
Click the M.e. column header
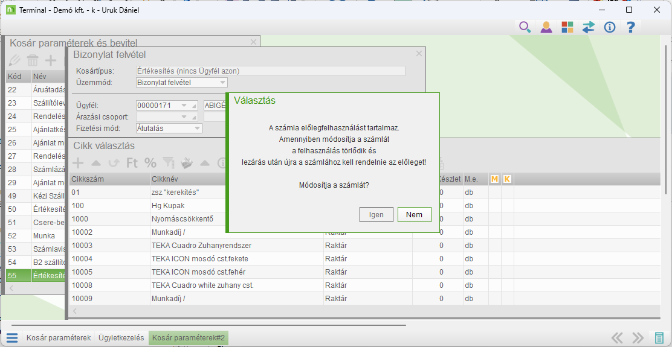475,179
